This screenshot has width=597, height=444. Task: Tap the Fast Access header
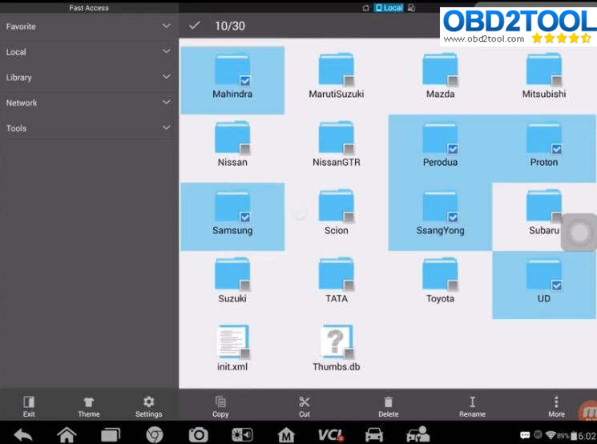pos(89,8)
